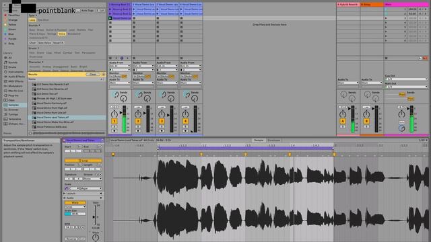
Task: Toggle track 3 activator button
Action: tap(162, 121)
